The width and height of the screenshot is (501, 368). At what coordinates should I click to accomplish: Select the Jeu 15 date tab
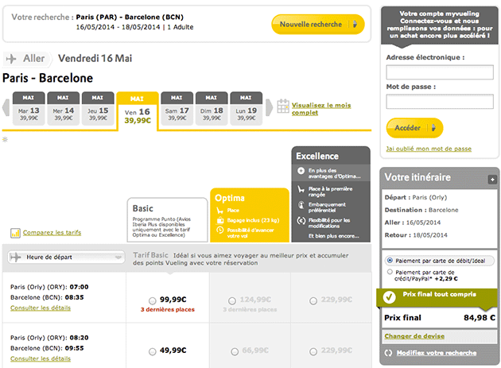coord(98,109)
